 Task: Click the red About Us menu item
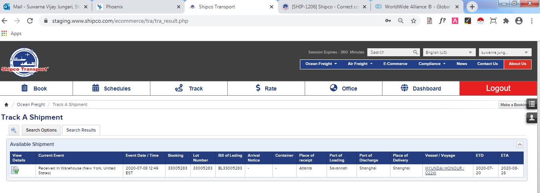pyautogui.click(x=518, y=64)
